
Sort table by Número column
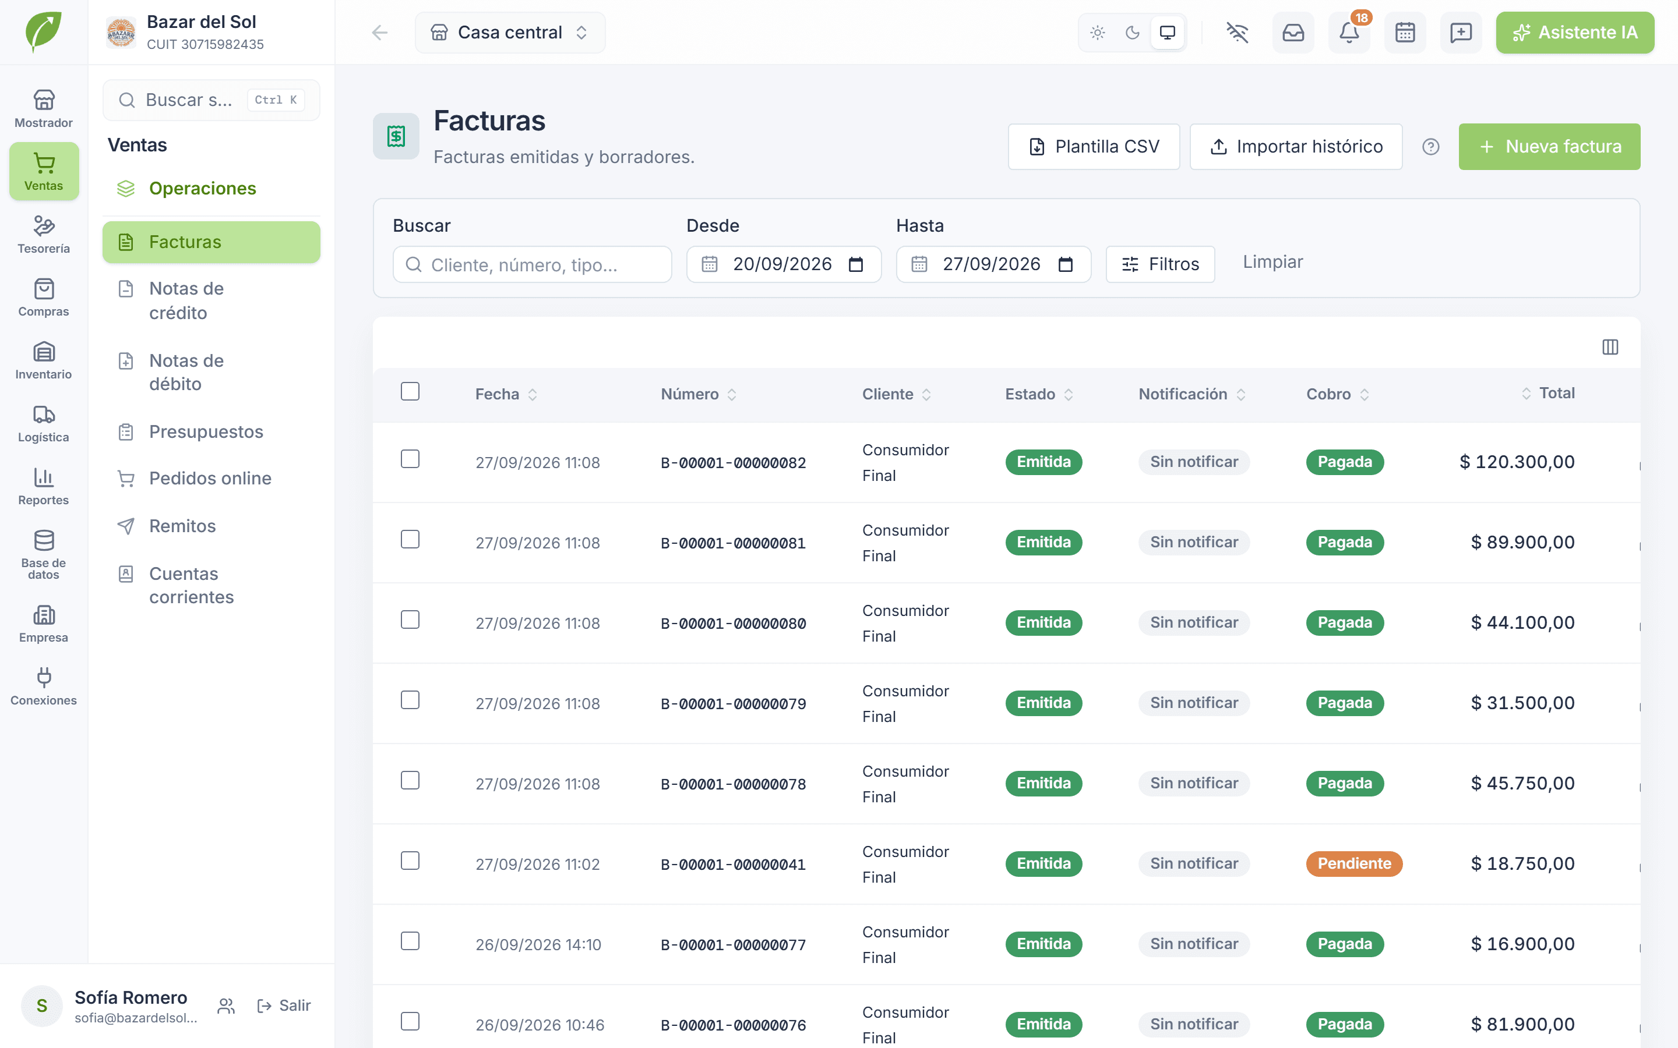(698, 394)
